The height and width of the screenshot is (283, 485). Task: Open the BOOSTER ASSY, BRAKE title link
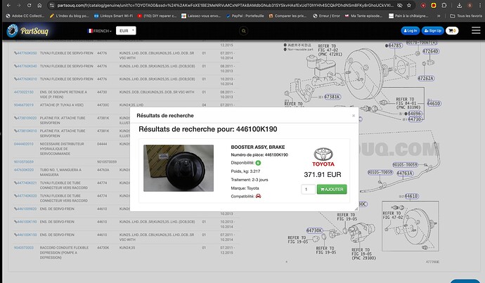pyautogui.click(x=258, y=147)
